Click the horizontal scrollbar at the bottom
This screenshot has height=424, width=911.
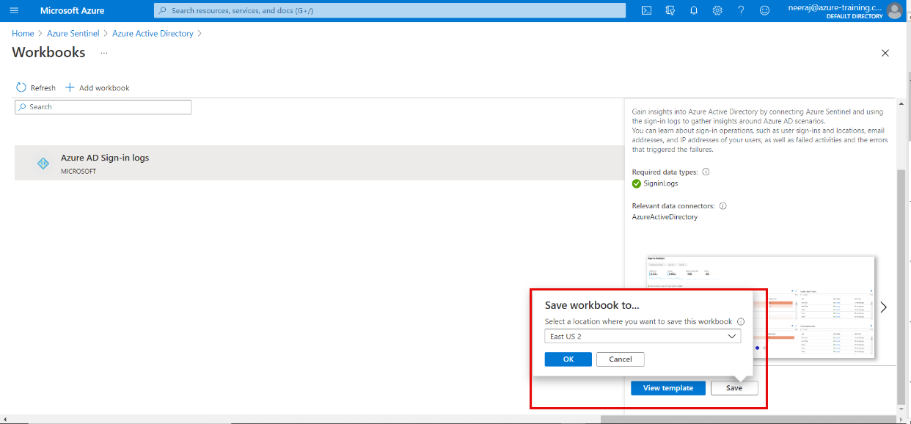tap(748, 420)
